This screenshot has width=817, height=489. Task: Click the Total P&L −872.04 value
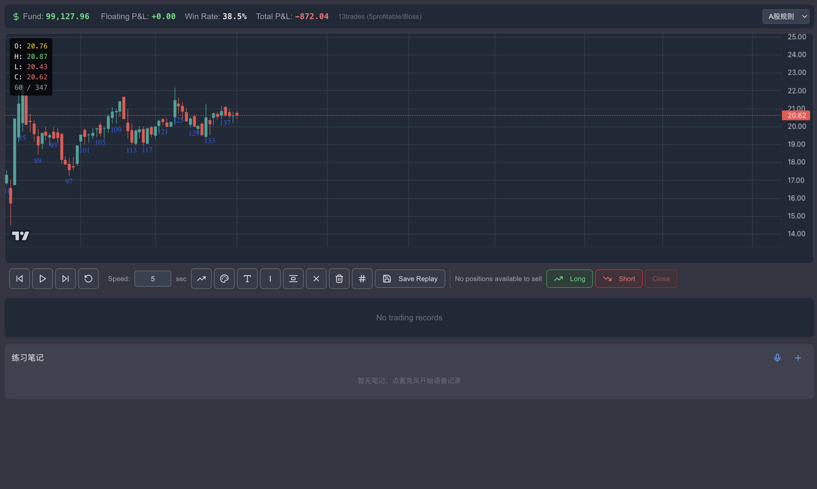tap(312, 17)
